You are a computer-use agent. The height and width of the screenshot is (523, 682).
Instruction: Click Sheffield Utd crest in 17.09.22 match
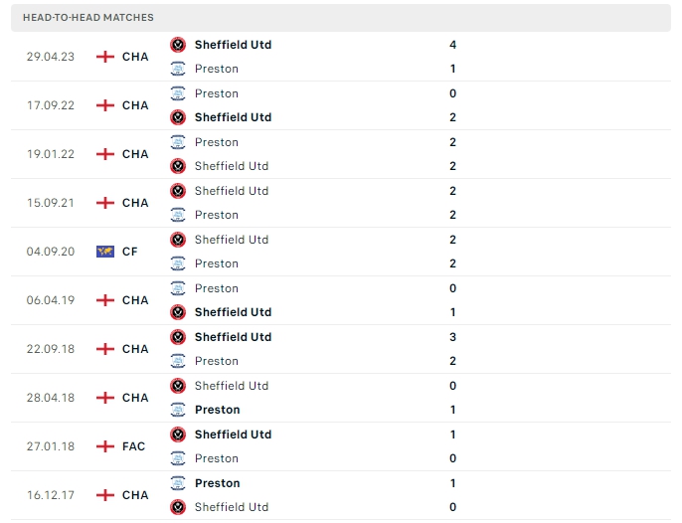(178, 117)
